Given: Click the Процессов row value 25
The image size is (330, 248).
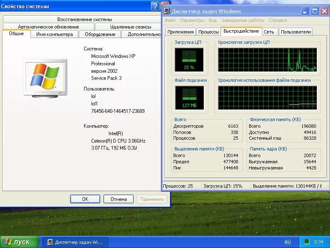Looking at the screenshot, I should point(236,138).
